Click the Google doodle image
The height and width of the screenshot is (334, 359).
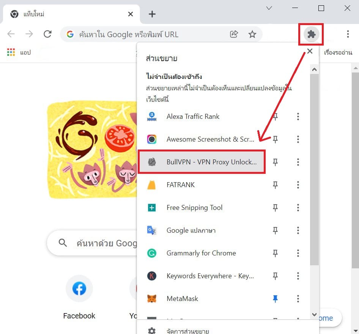tap(92, 149)
